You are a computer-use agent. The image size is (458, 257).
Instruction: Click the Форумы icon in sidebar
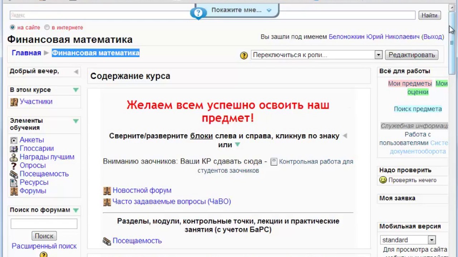click(14, 191)
